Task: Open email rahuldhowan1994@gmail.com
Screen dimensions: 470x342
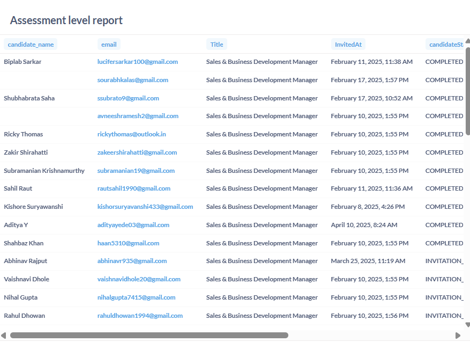Action: point(140,316)
